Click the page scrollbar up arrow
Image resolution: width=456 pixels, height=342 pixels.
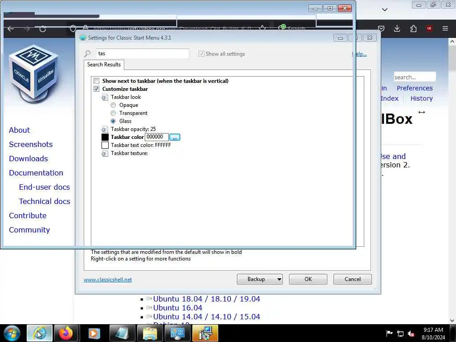pyautogui.click(x=452, y=41)
